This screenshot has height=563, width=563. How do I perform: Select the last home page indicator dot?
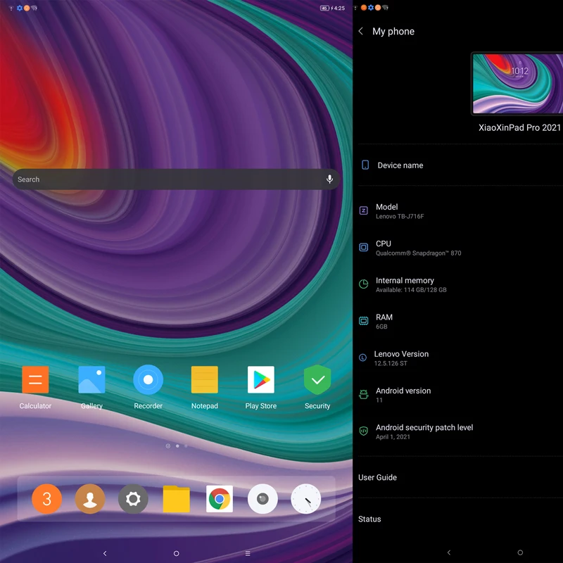pyautogui.click(x=186, y=445)
